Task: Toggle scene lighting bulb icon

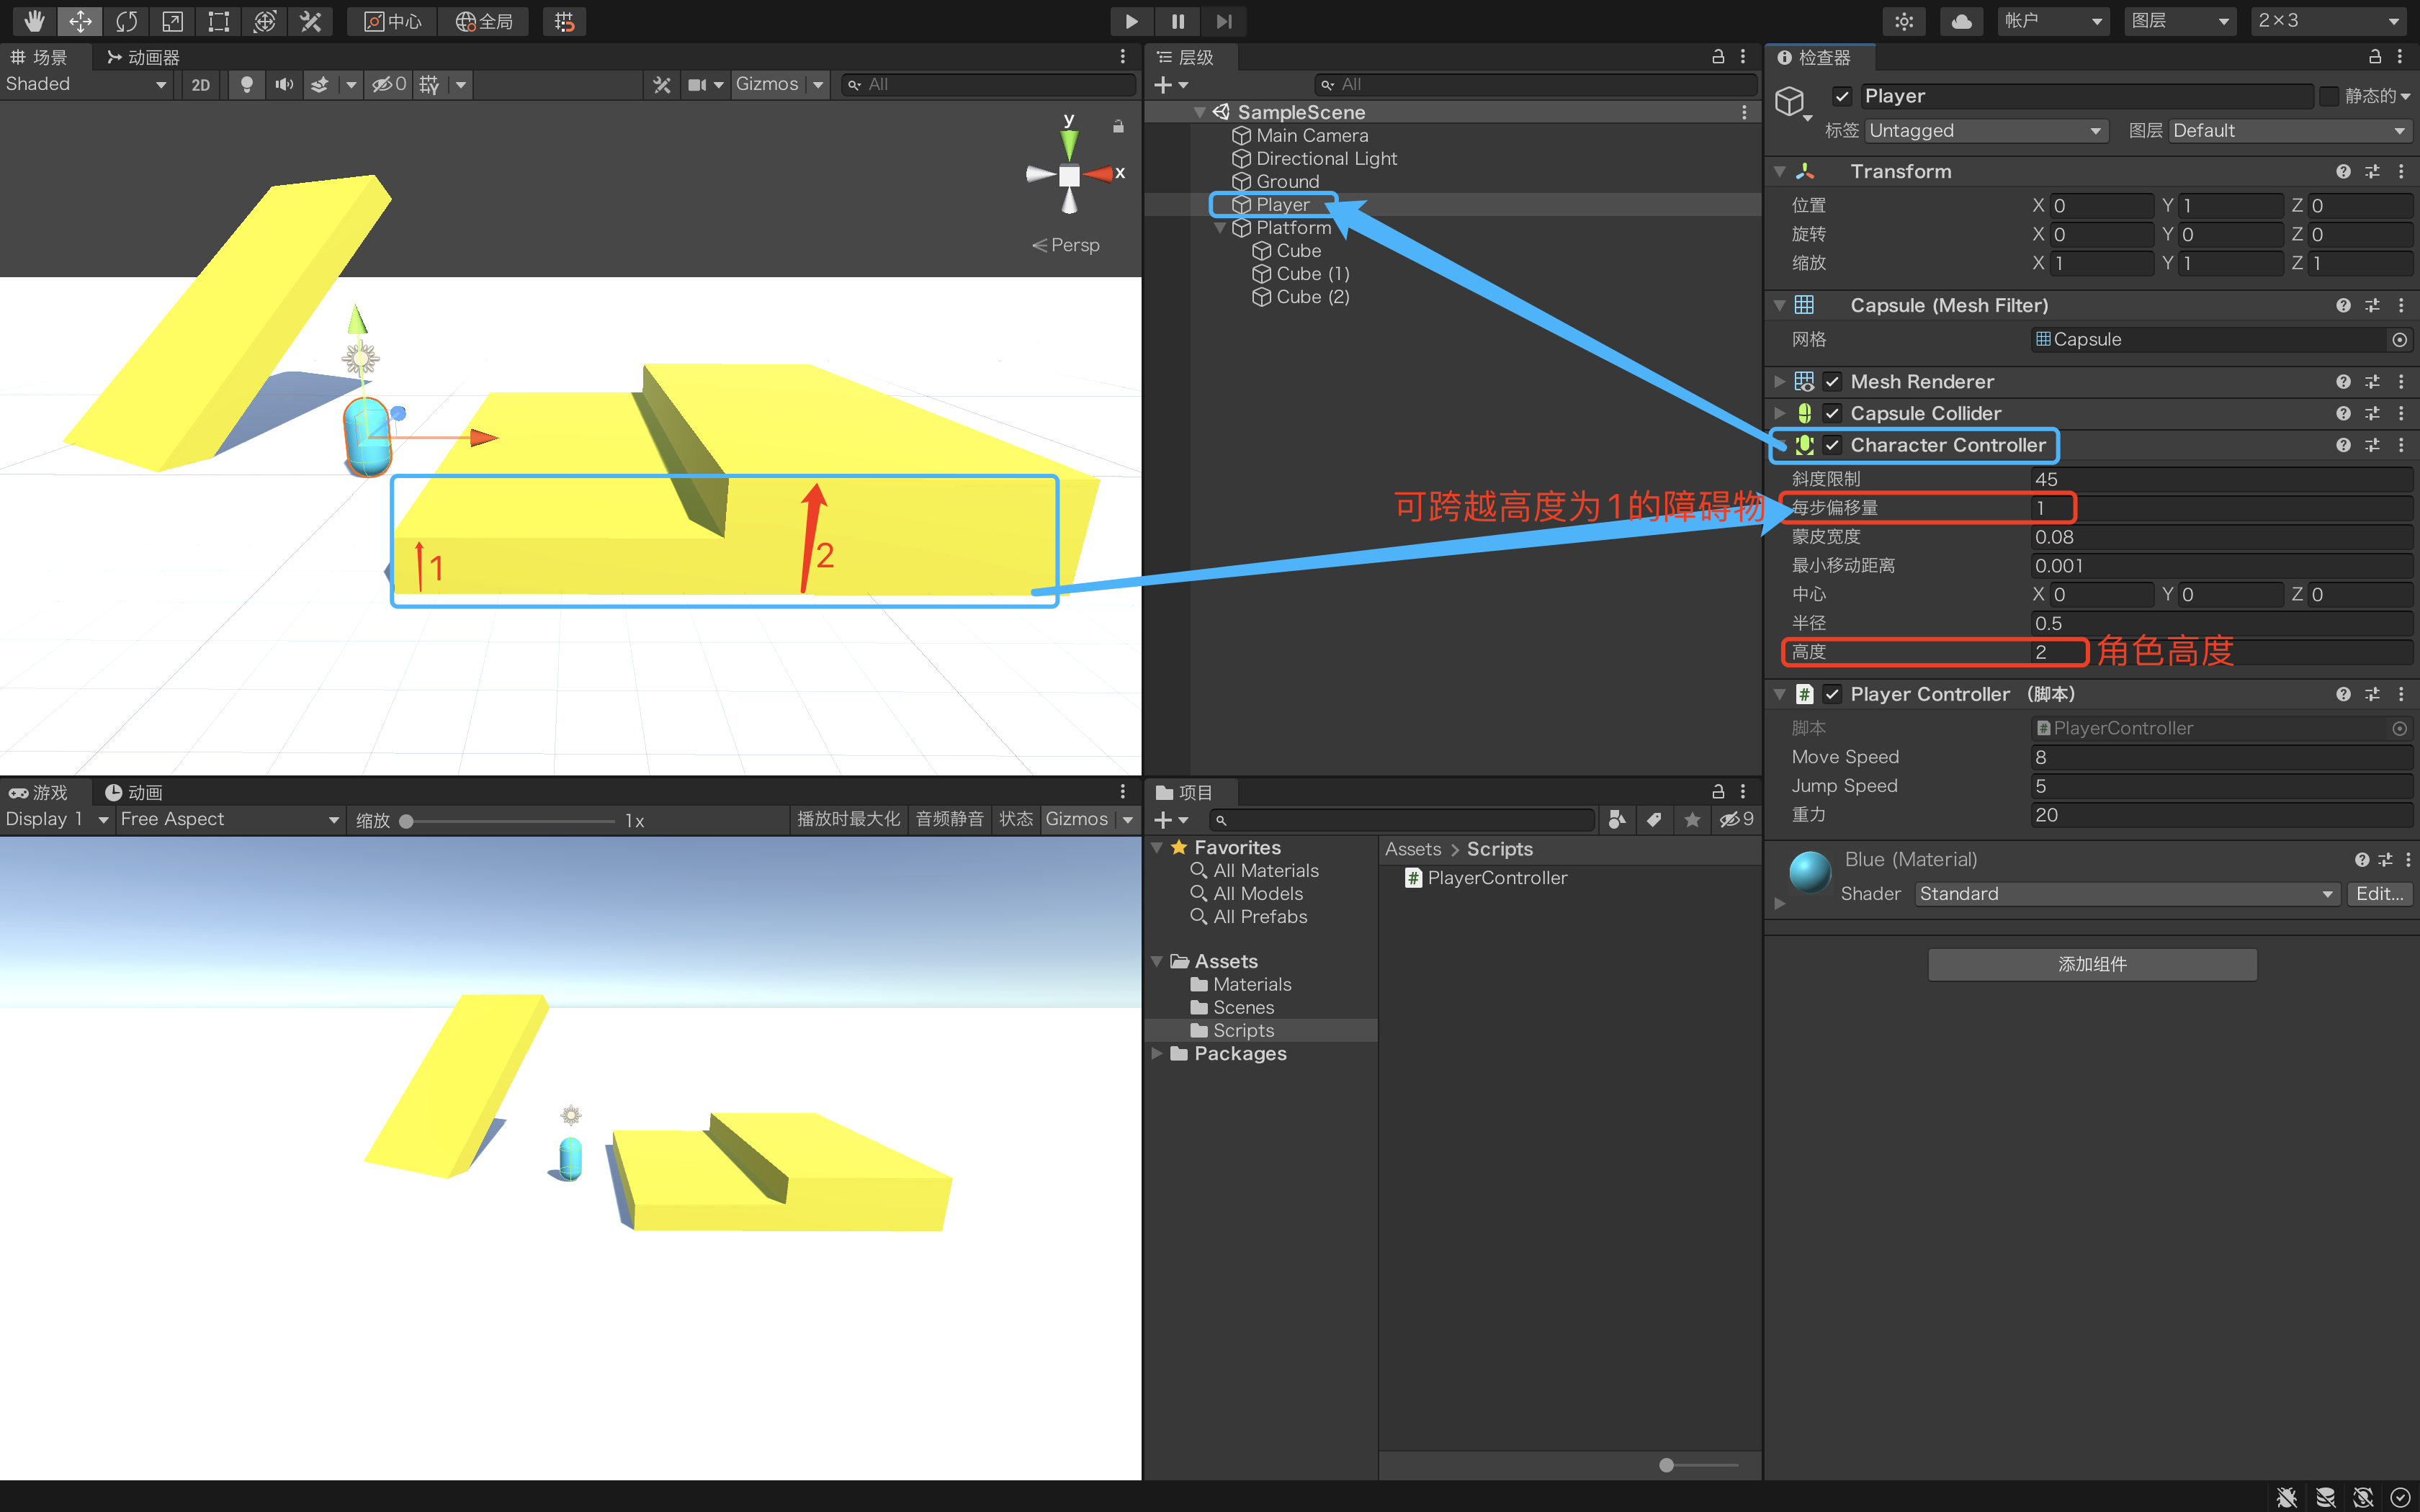Action: pyautogui.click(x=246, y=85)
